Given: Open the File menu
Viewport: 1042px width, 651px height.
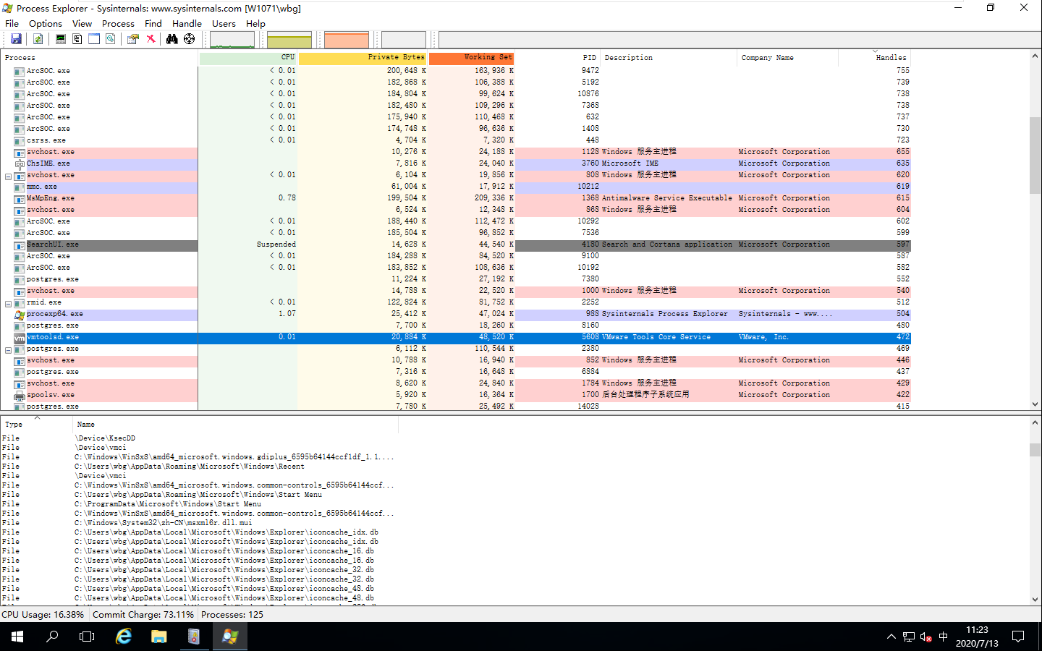Looking at the screenshot, I should tap(12, 23).
